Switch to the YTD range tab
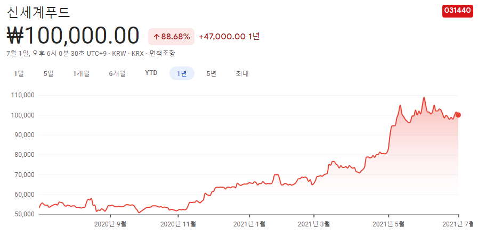 tap(151, 73)
